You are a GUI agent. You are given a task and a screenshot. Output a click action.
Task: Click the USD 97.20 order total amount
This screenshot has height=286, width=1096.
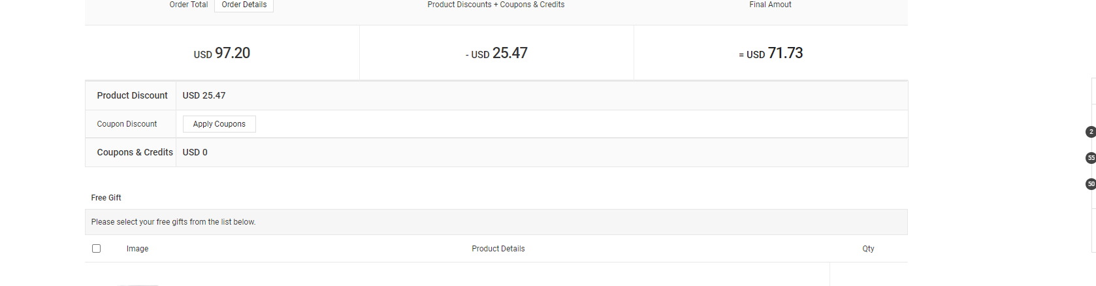coord(222,54)
